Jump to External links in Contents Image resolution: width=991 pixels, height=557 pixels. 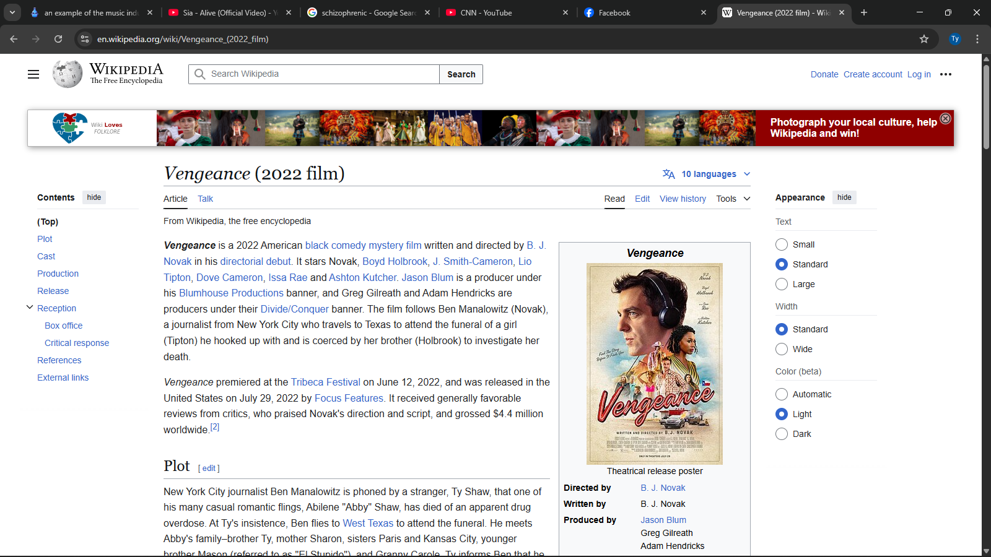[63, 378]
